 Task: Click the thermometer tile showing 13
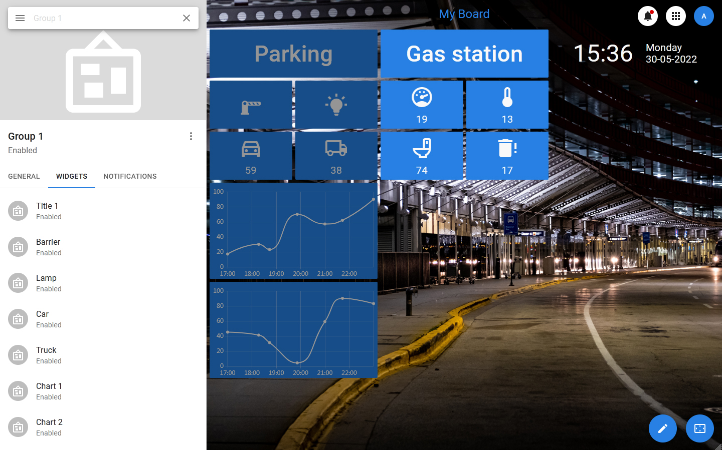(x=507, y=105)
